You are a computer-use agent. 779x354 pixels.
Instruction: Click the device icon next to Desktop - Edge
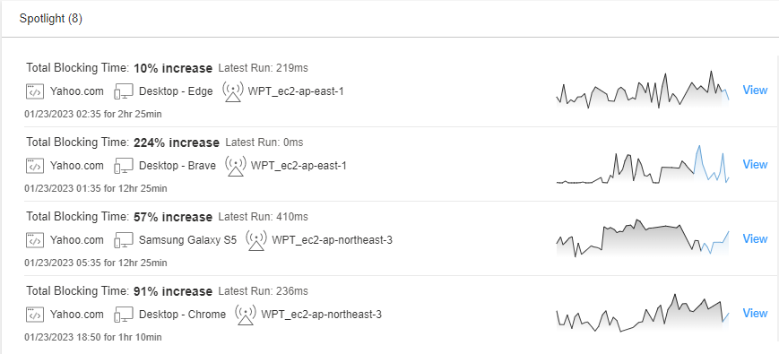[x=124, y=91]
